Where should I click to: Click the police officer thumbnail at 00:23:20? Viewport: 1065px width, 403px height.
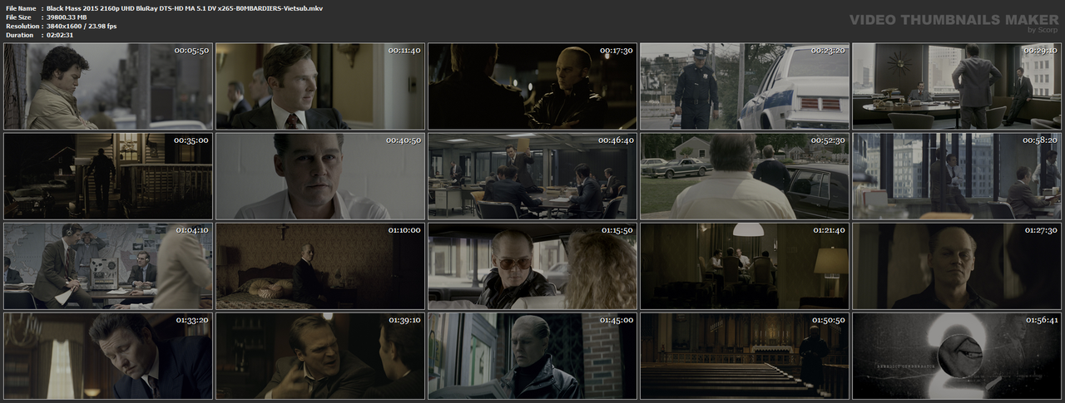(745, 86)
